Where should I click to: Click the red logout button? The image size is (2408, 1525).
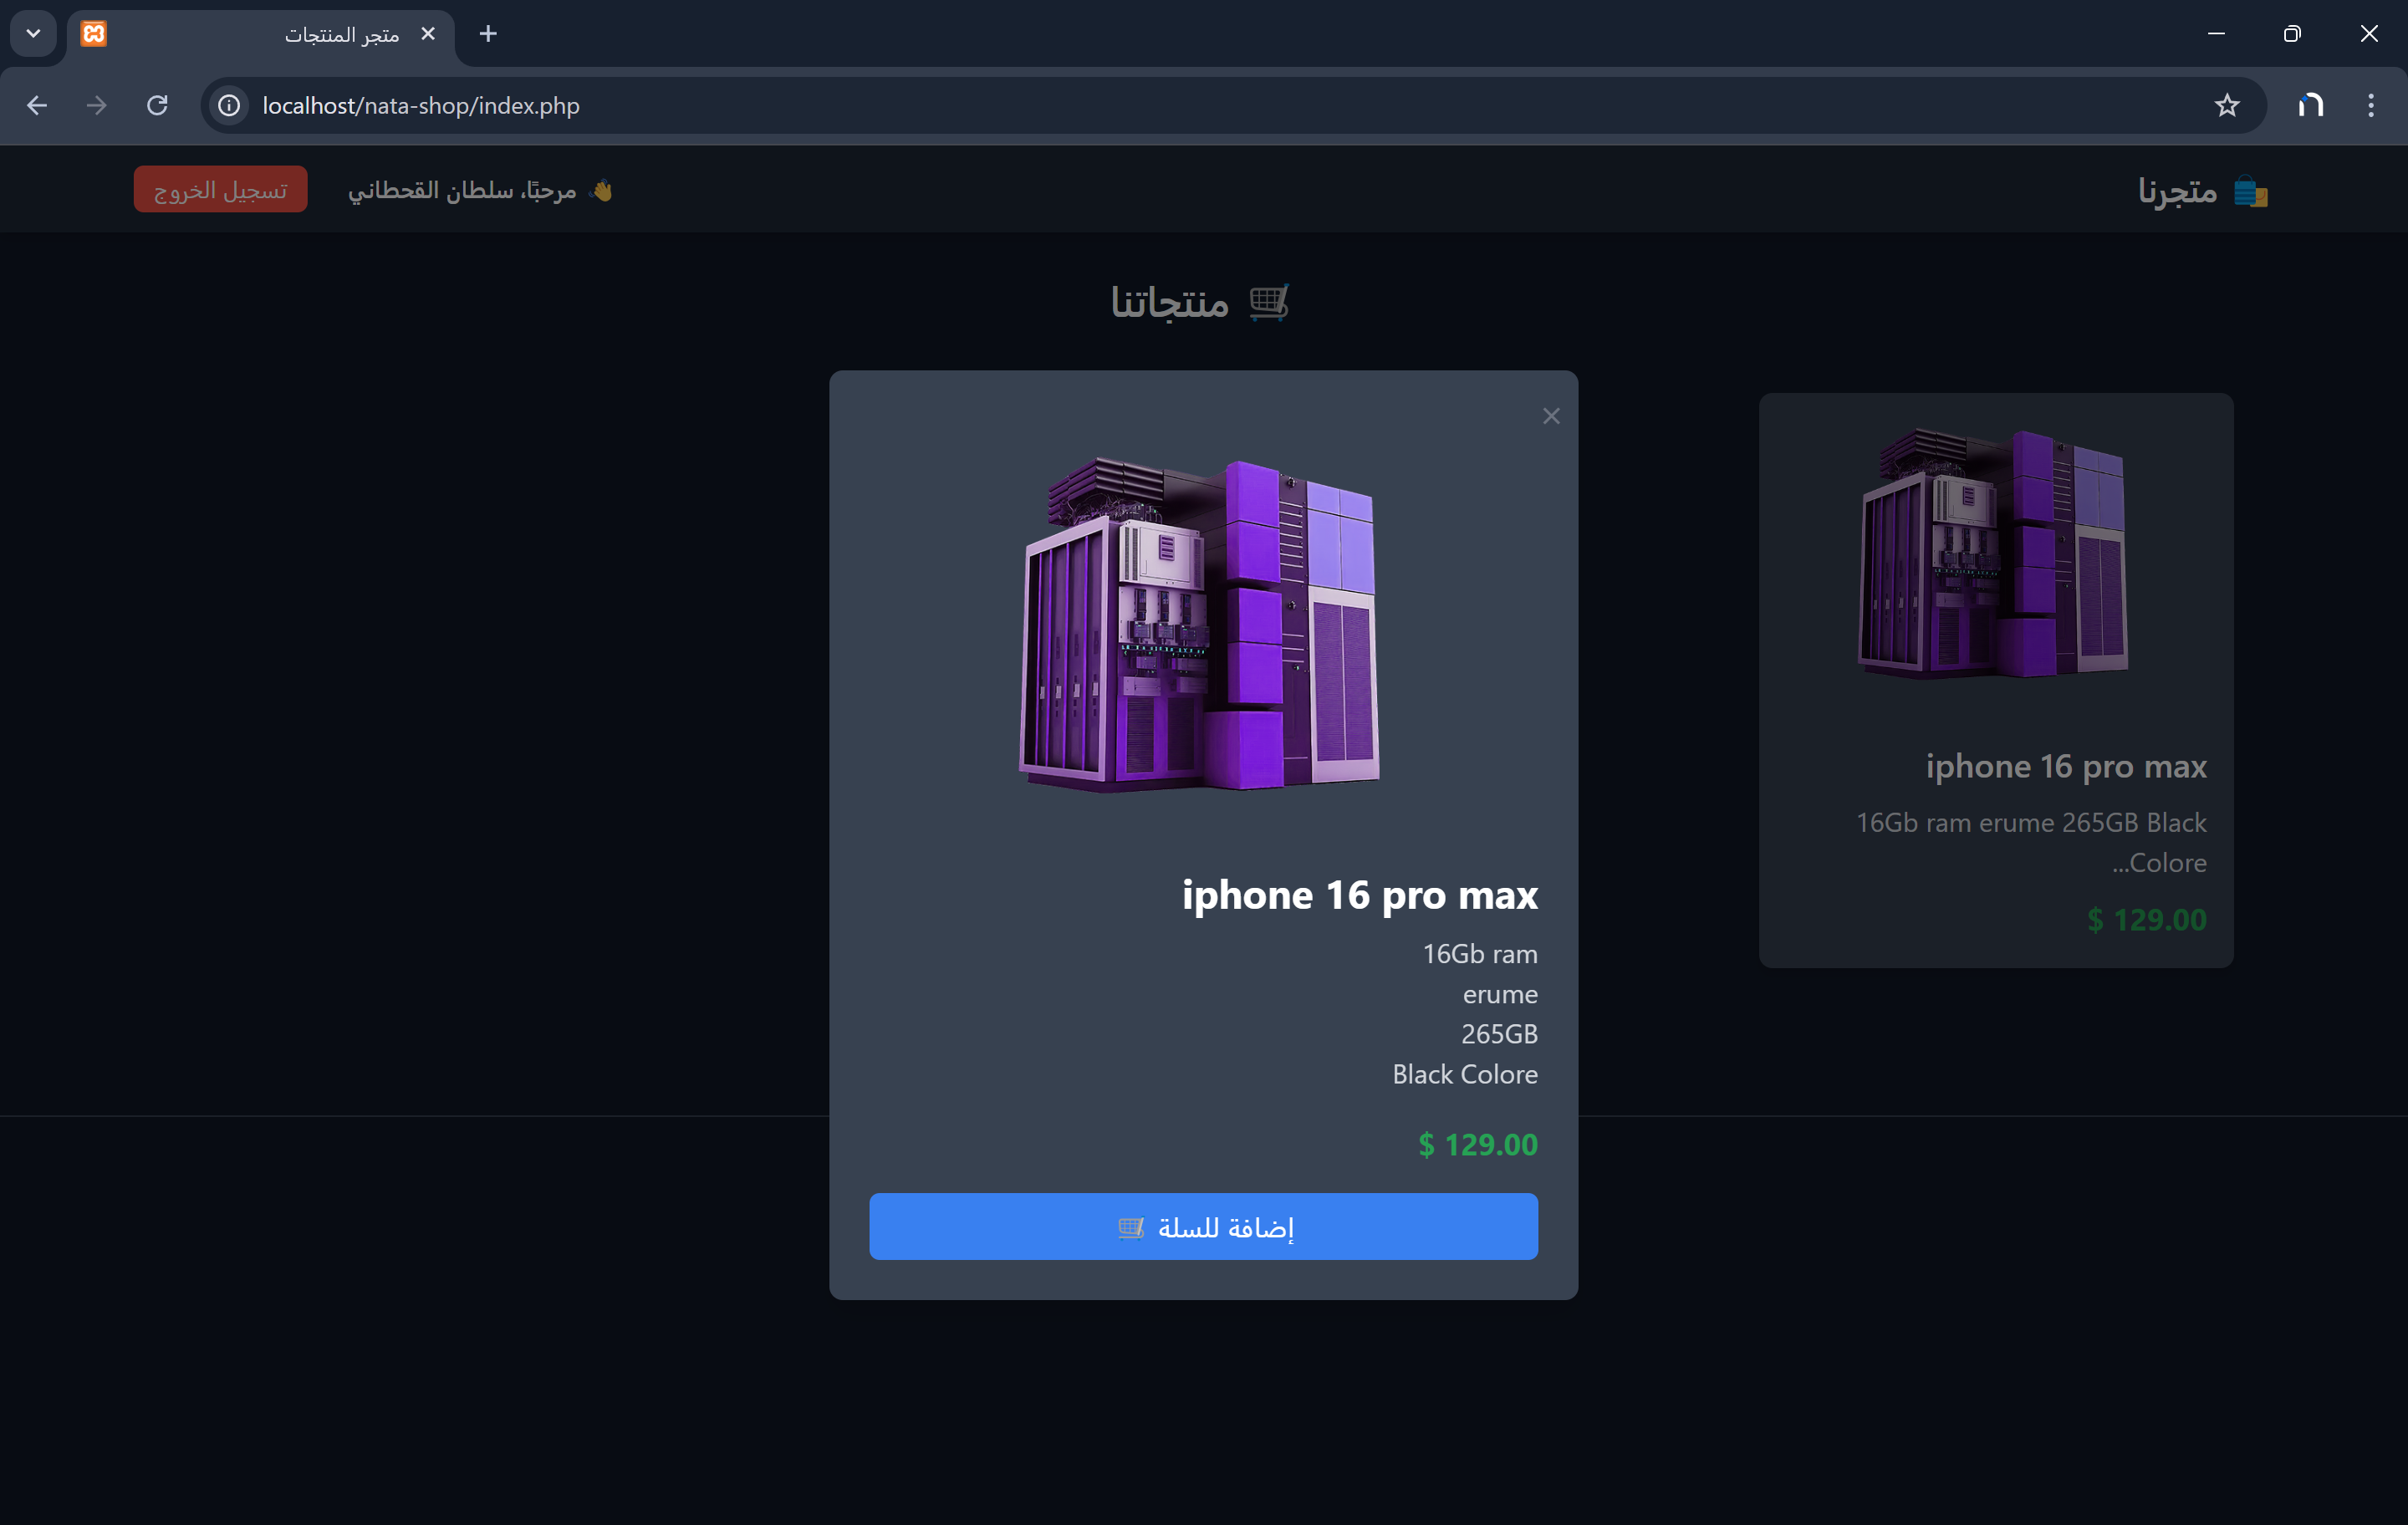[x=220, y=189]
